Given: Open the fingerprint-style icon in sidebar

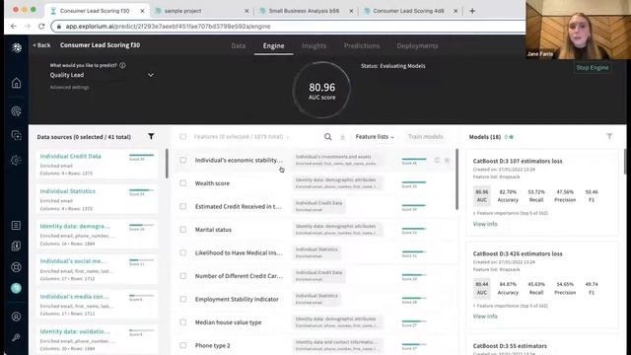Looking at the screenshot, I should click(x=16, y=111).
